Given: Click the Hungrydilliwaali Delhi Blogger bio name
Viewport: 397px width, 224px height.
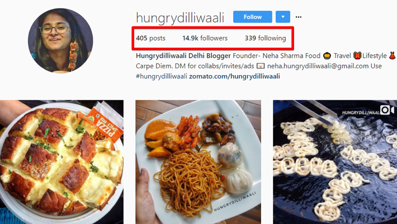Looking at the screenshot, I should 183,56.
